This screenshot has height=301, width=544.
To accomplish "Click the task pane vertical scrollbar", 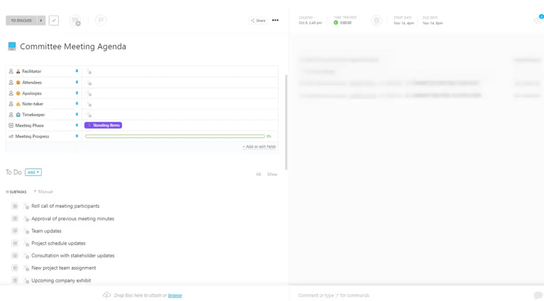I will coord(286,122).
